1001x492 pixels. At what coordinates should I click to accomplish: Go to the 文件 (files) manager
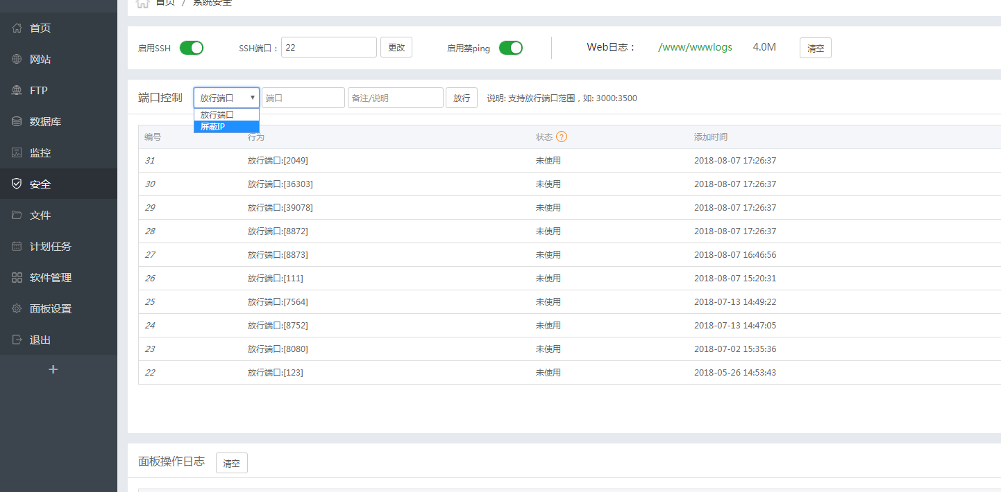coord(40,215)
